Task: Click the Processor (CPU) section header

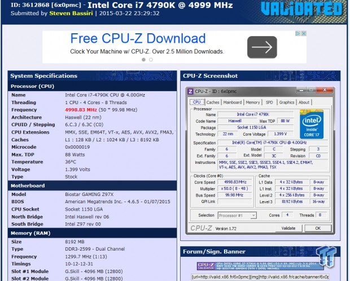Action: (92, 86)
